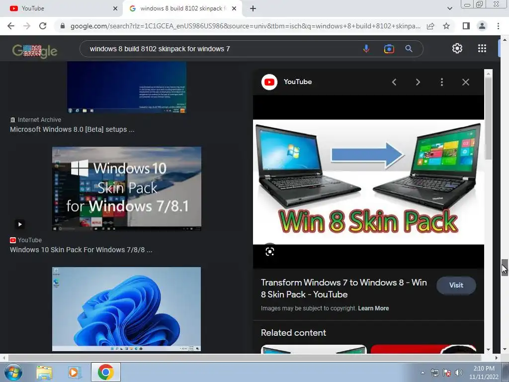Open Win 8 Skin Pack preview image

tap(368, 182)
